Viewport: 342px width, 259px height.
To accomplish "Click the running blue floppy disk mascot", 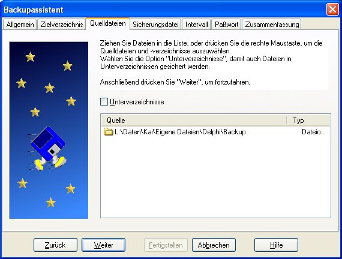I will (47, 149).
